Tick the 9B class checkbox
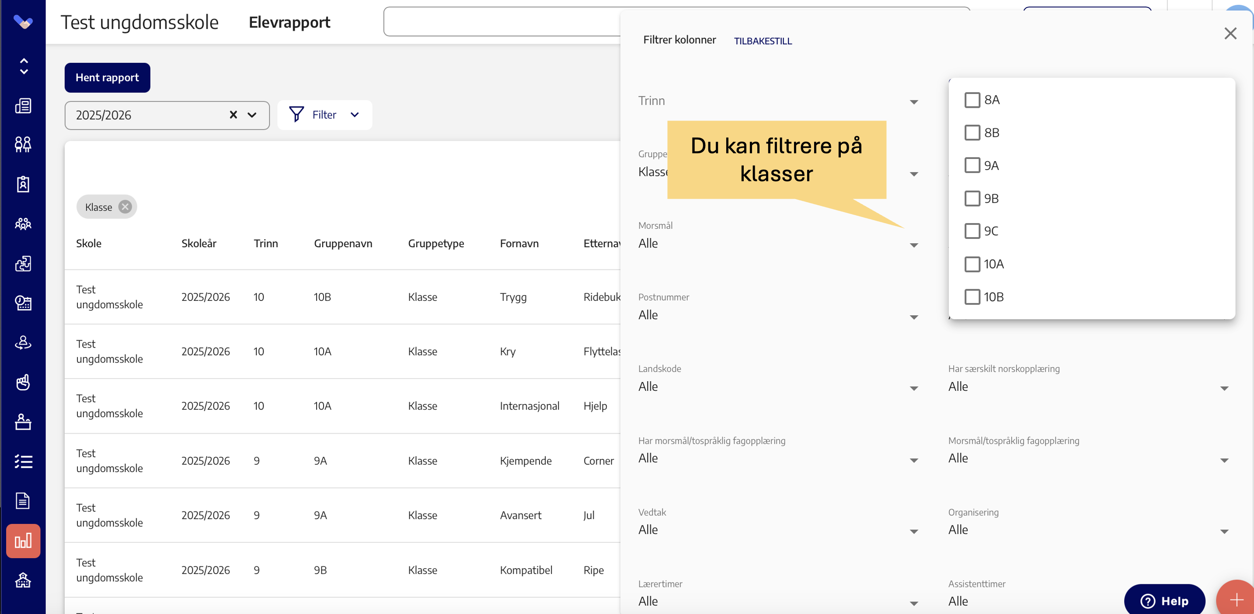 972,198
